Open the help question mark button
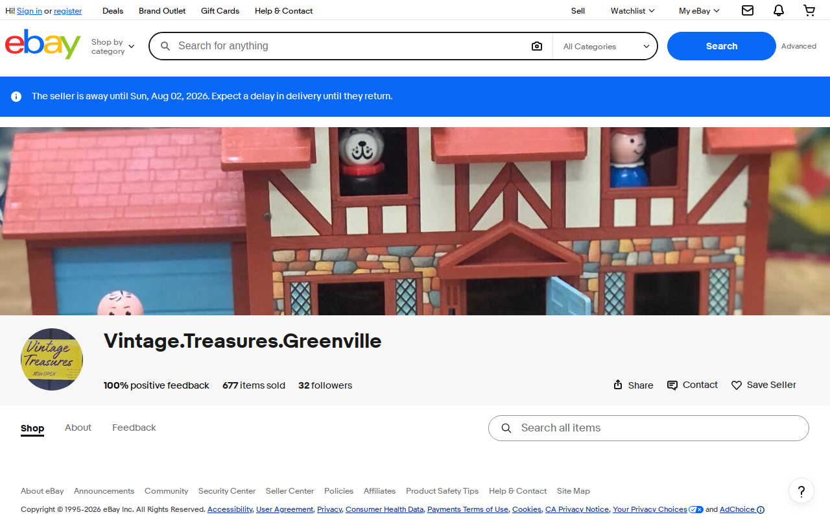Viewport: 830px width, 519px height. (801, 490)
